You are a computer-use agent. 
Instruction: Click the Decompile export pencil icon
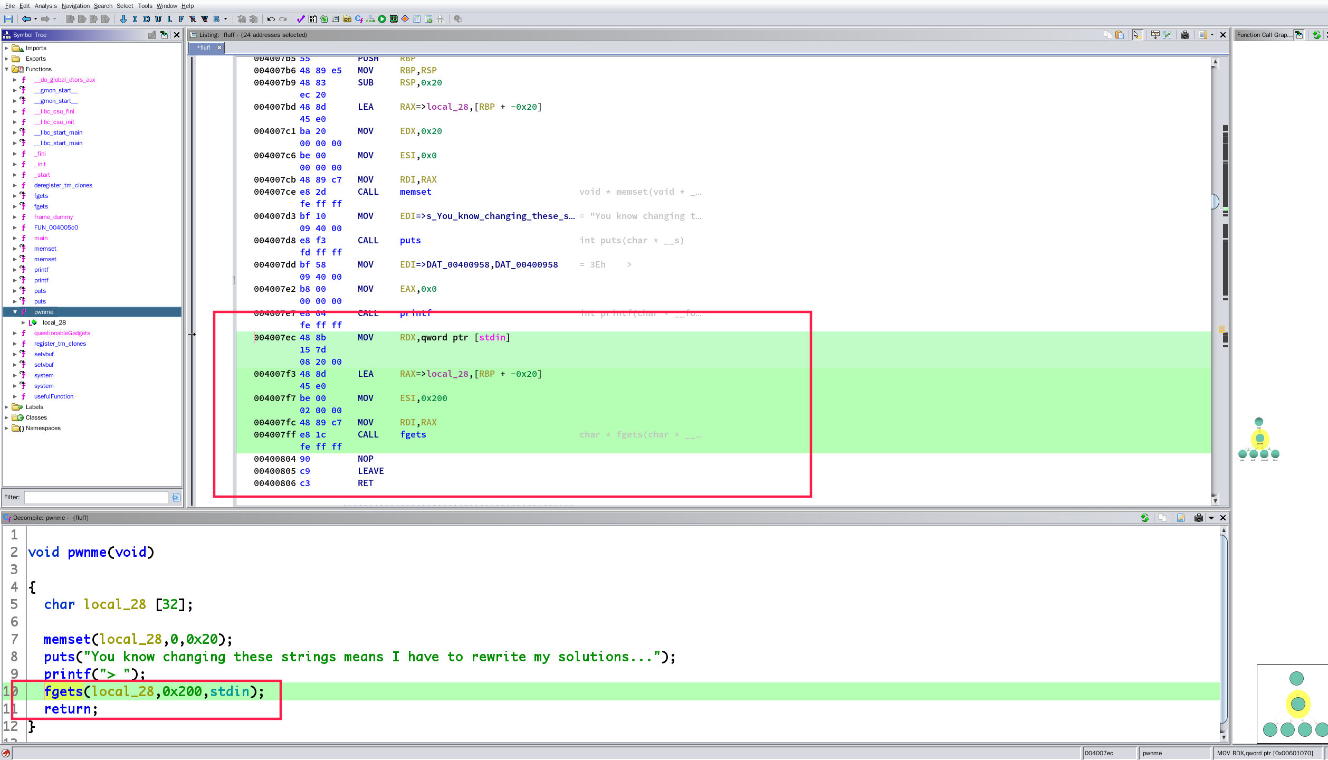click(1181, 518)
